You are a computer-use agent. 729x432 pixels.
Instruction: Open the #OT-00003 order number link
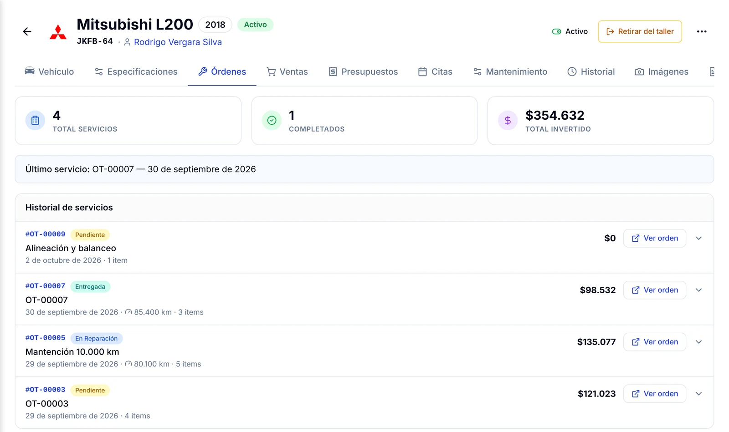click(x=45, y=390)
